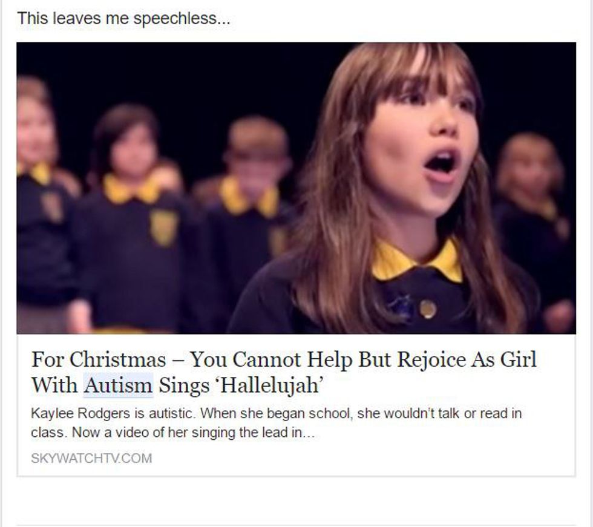593x527 pixels.
Task: Open the singing girl video thumbnail
Action: point(296,188)
